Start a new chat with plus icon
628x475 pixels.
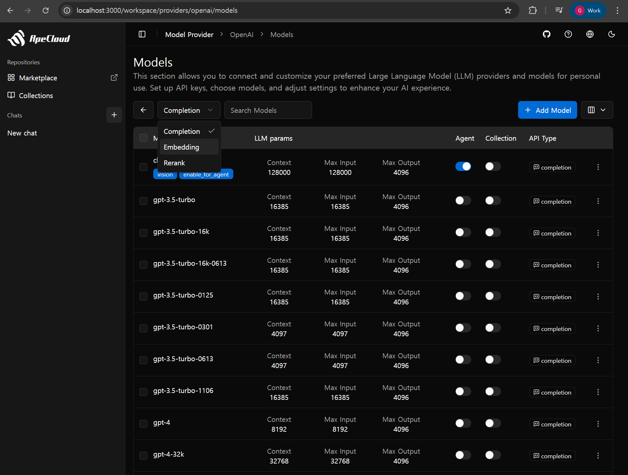(114, 115)
